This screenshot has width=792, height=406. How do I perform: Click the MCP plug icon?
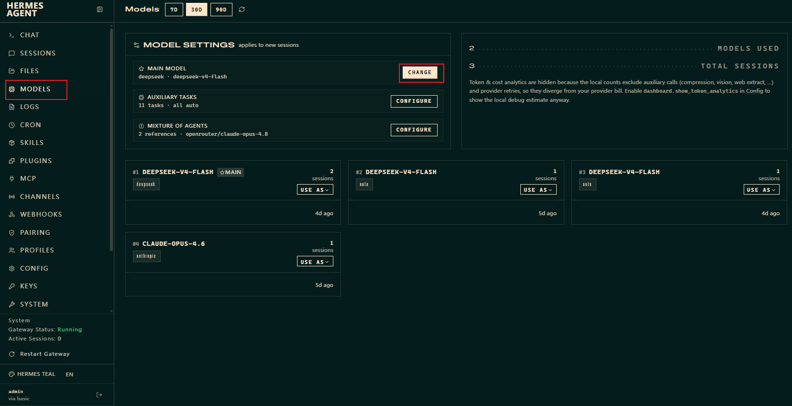[x=12, y=179]
